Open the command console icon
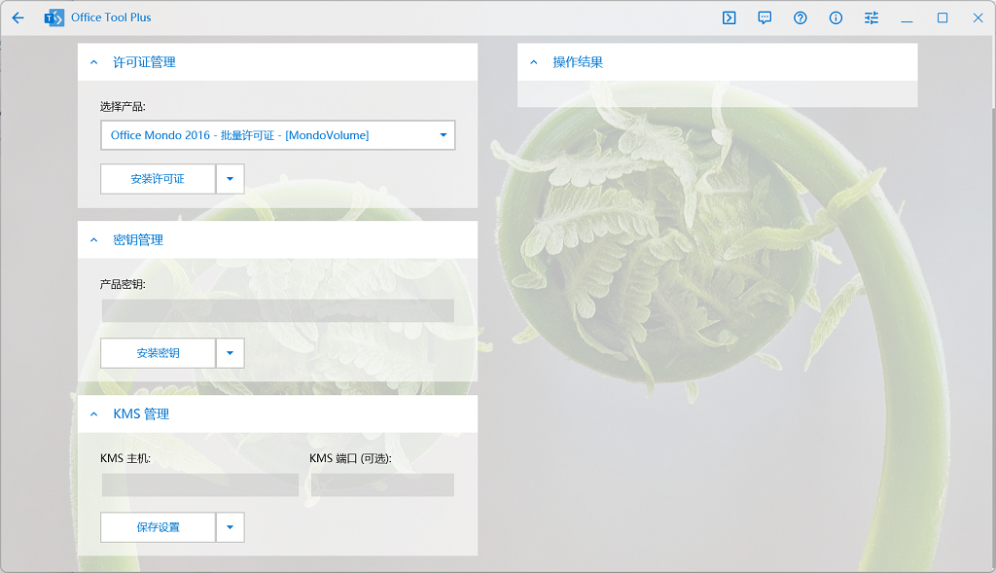Screen dimensions: 996x573 click(x=729, y=18)
